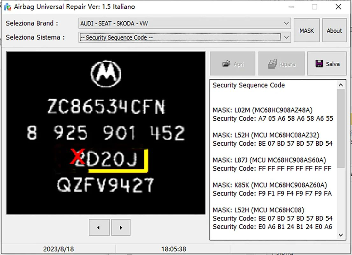Minimize the Airbag Universal Repair window
Screen dimensions: 352x255
pyautogui.click(x=291, y=7)
